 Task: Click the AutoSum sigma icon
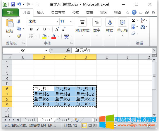tap(134, 20)
